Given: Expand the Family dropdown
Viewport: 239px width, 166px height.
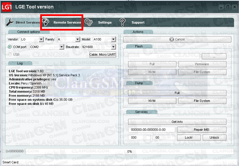Looking at the screenshot, I should point(78,40).
